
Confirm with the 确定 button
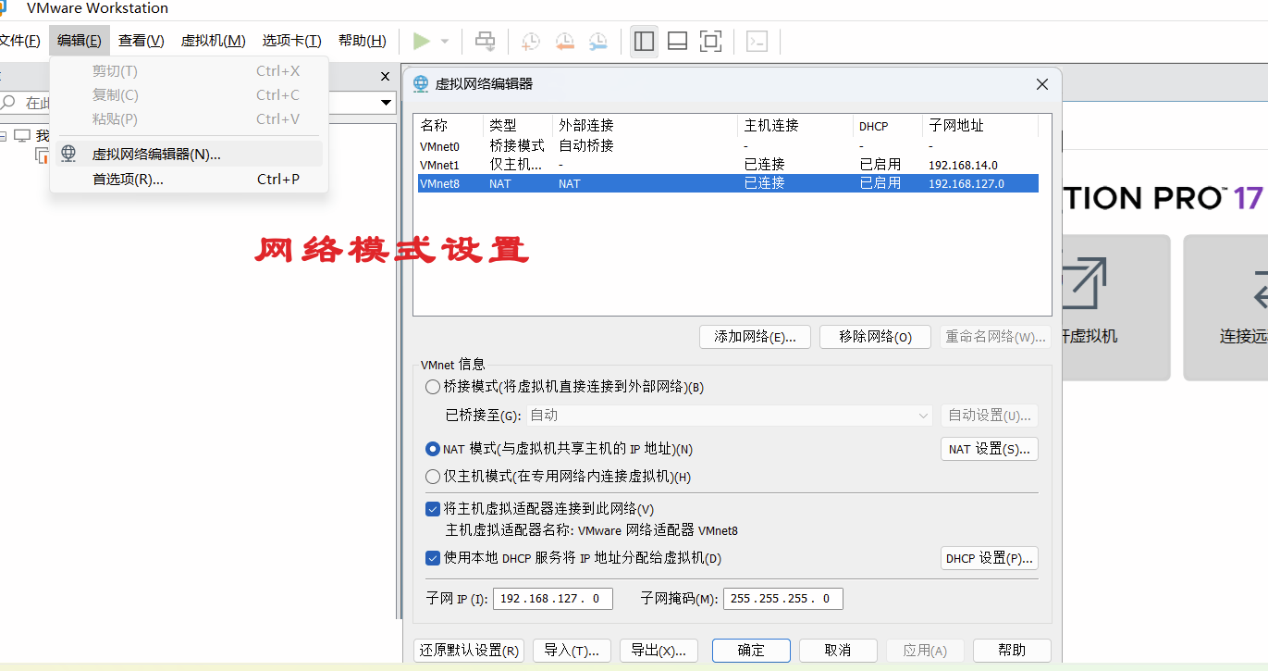point(751,651)
